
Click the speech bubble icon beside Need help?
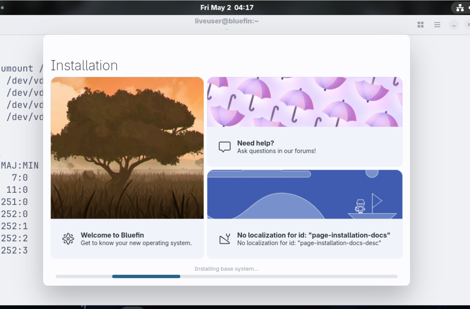pos(225,147)
